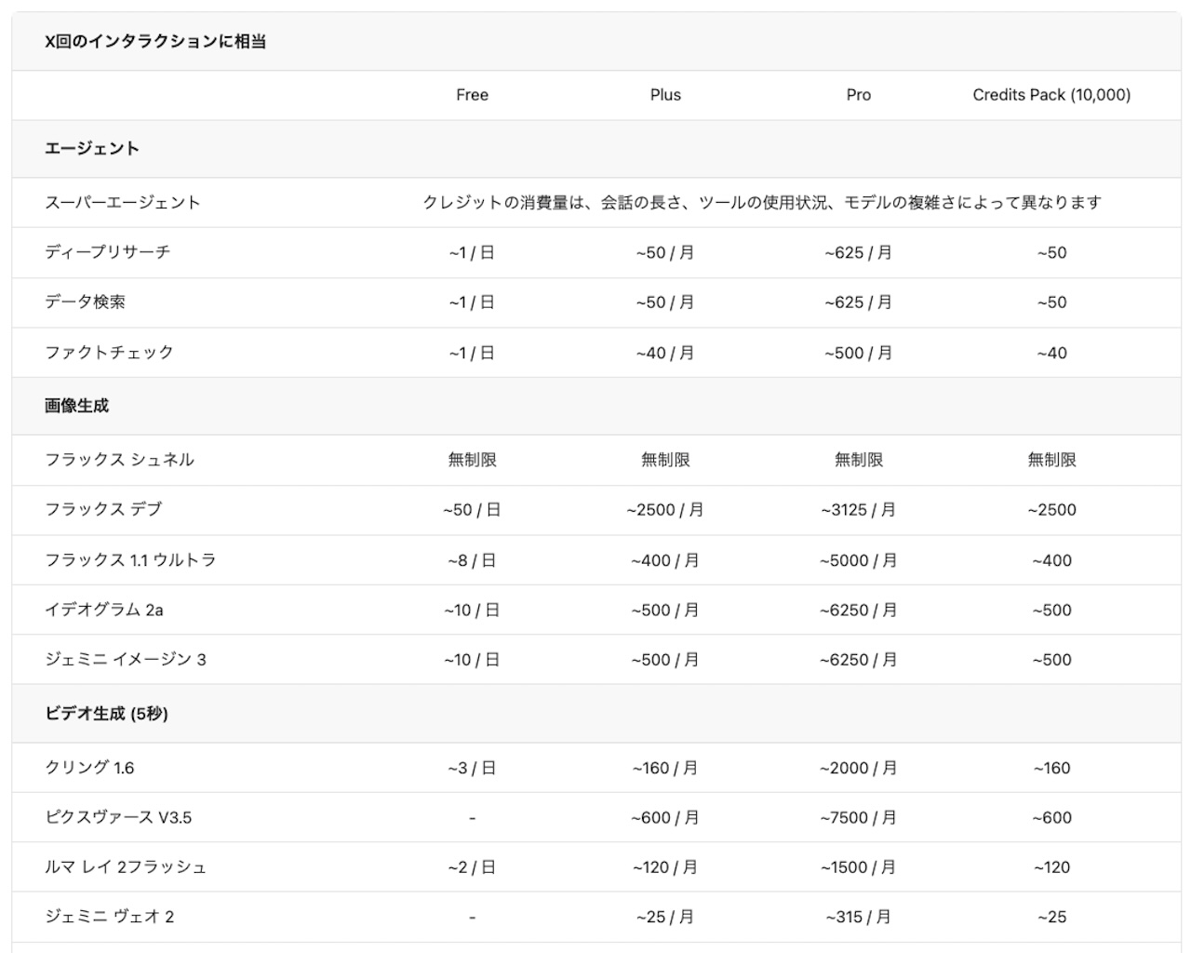Click the '~25 / 月' cell
This screenshot has height=953, width=1191.
(x=665, y=918)
